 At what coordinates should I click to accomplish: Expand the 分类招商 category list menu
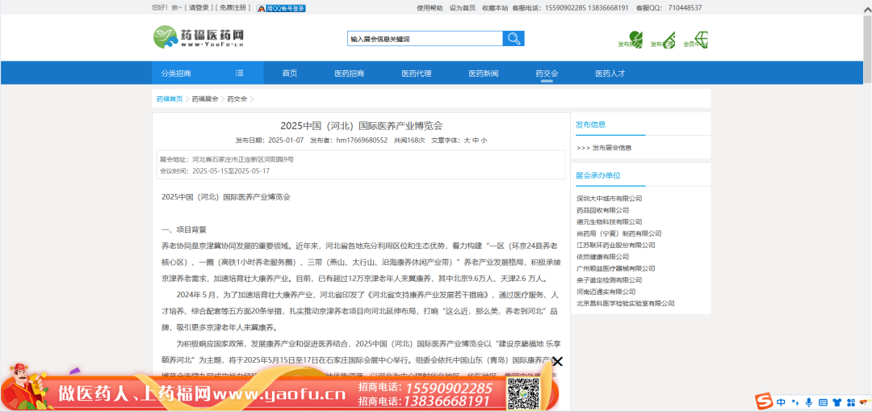pyautogui.click(x=239, y=73)
